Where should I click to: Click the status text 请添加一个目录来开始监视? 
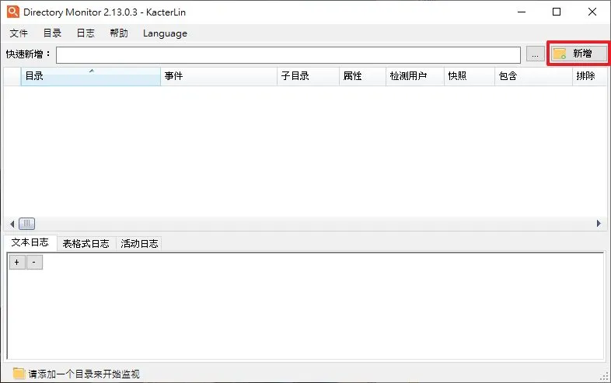(84, 374)
